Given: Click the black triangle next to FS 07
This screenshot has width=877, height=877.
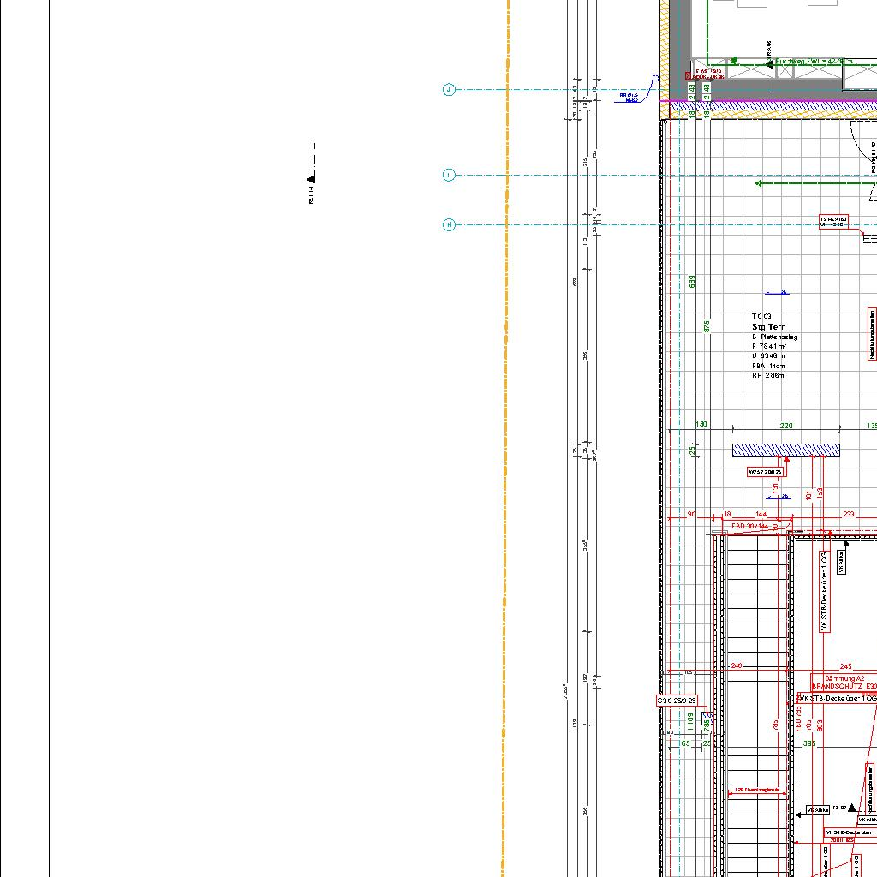Looking at the screenshot, I should click(852, 808).
